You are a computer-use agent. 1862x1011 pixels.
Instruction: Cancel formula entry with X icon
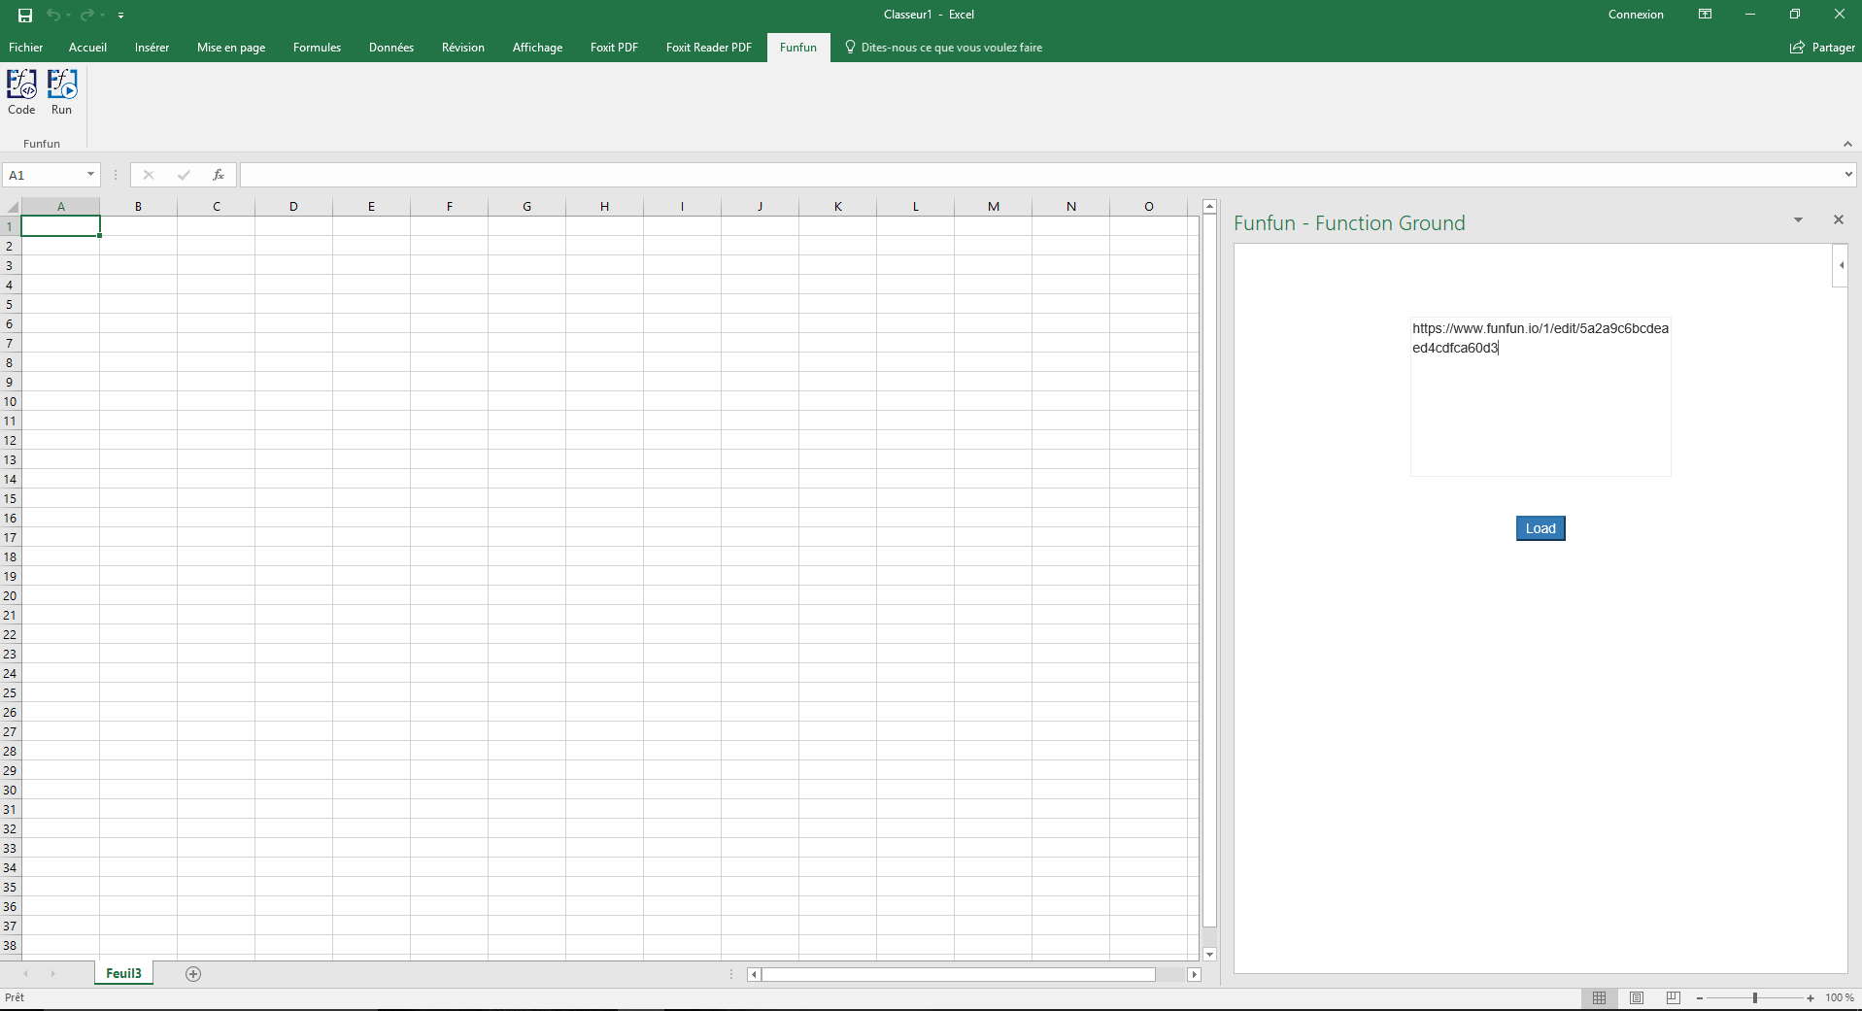tap(149, 175)
